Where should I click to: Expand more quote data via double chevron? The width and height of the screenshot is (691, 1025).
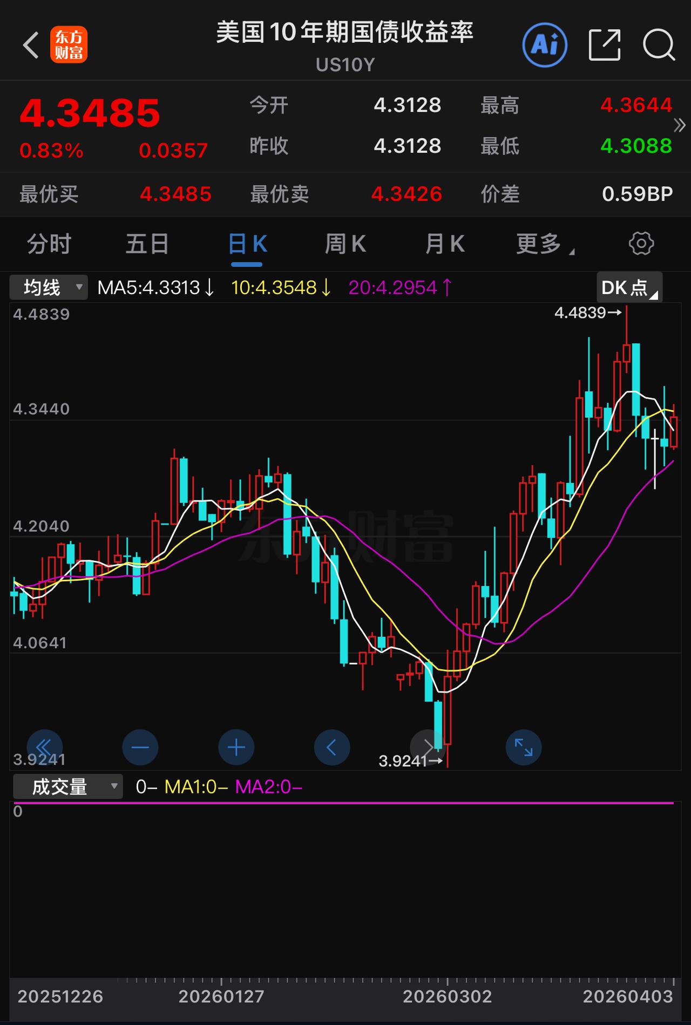tap(680, 125)
